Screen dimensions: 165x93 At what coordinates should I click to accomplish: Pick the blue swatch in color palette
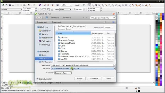pyautogui.click(x=156, y=45)
